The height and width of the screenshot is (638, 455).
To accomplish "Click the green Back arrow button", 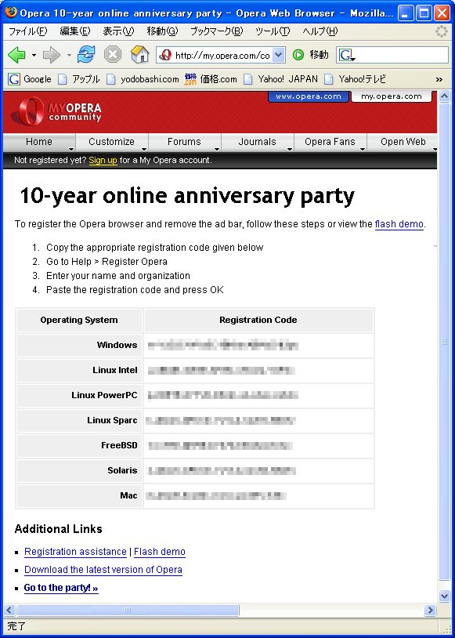I will point(16,55).
